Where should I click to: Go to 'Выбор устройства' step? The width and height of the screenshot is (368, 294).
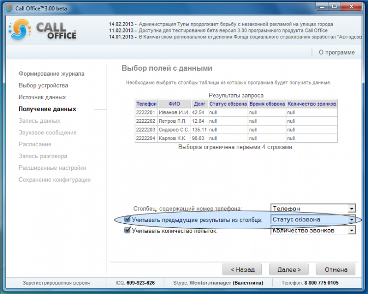point(43,85)
